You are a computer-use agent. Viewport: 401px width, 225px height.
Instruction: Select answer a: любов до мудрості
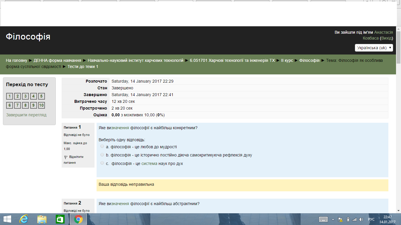click(x=102, y=146)
